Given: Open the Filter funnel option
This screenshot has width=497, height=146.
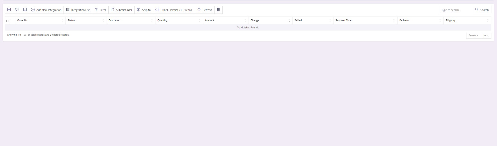Looking at the screenshot, I should pos(100,10).
